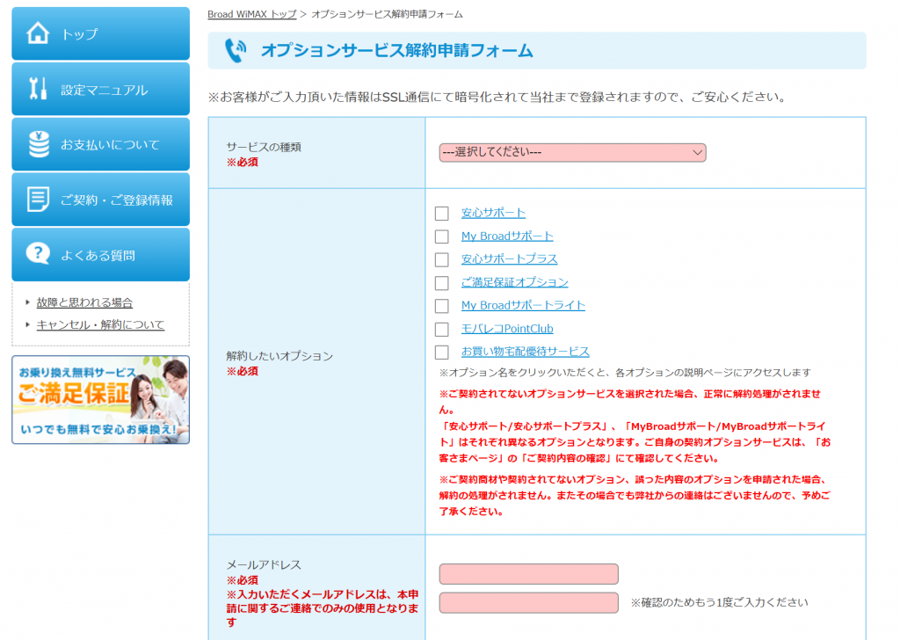Open よくある質問 menu text
The height and width of the screenshot is (640, 900).
(98, 256)
